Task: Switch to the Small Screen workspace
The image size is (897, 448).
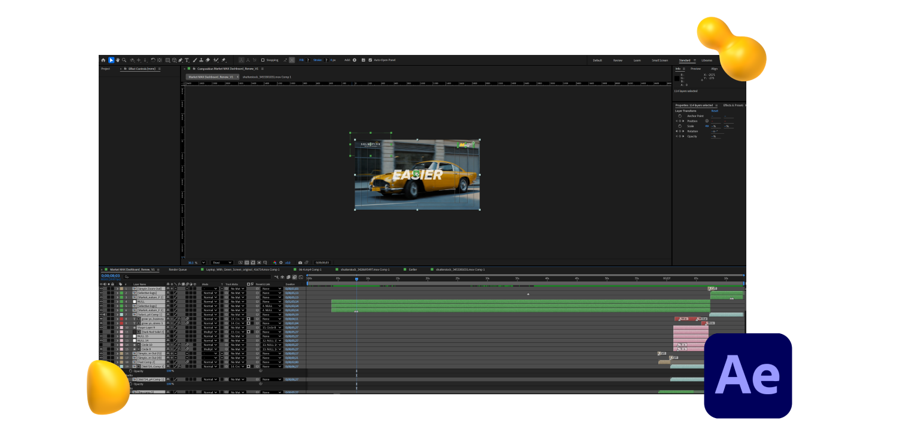Action: click(x=660, y=60)
